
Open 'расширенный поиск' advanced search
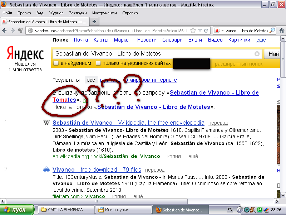click(238, 64)
